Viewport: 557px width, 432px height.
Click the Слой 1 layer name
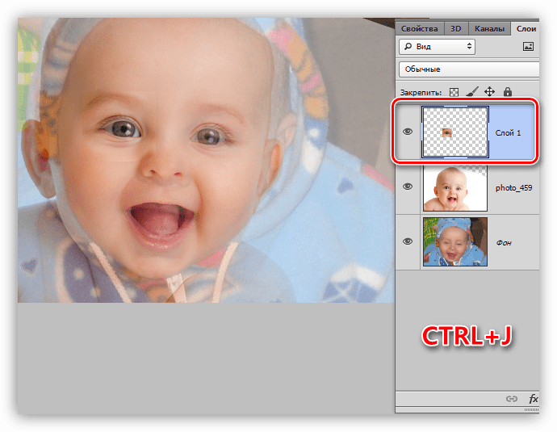click(x=508, y=133)
